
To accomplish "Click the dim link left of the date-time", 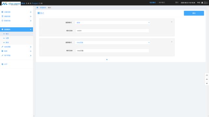I will pos(177,3).
